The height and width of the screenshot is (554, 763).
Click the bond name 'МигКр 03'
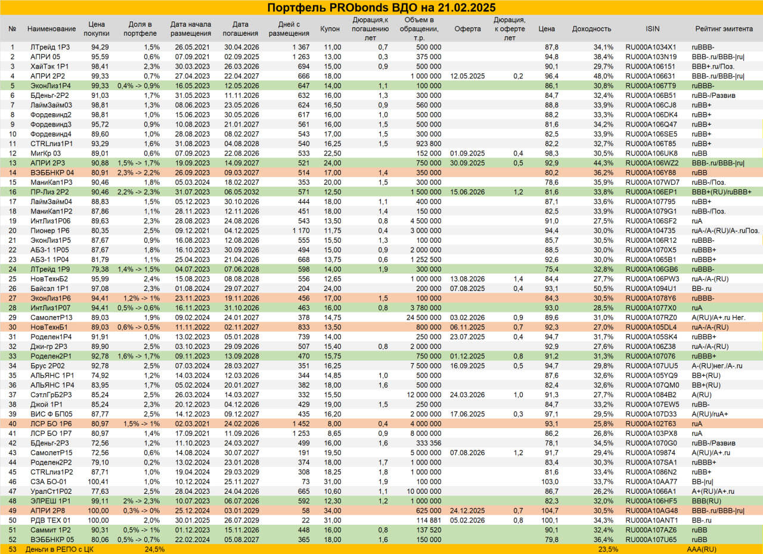[x=45, y=153]
